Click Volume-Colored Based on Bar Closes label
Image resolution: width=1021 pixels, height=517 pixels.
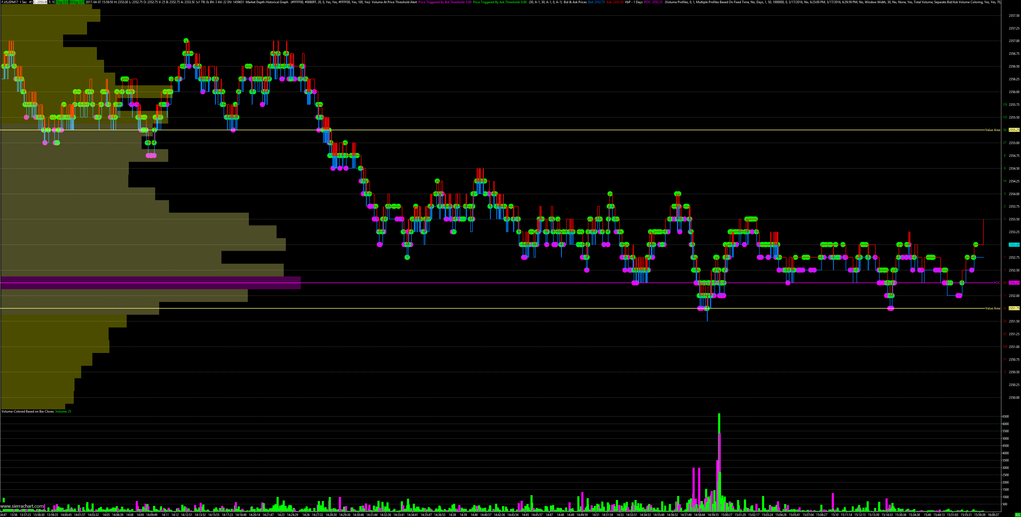pyautogui.click(x=27, y=411)
